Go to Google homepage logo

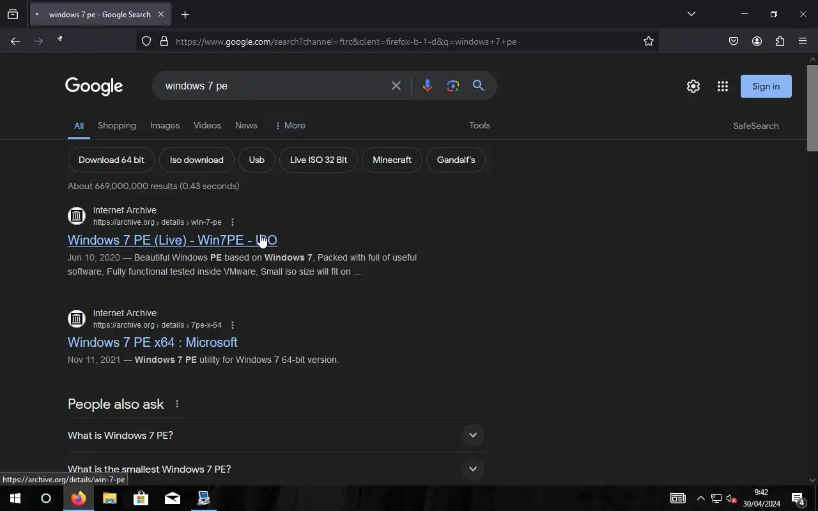94,86
